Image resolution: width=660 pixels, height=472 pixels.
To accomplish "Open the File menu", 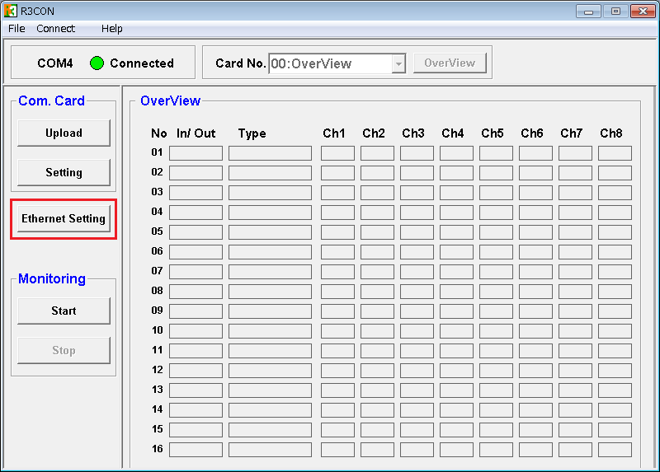I will tap(16, 29).
